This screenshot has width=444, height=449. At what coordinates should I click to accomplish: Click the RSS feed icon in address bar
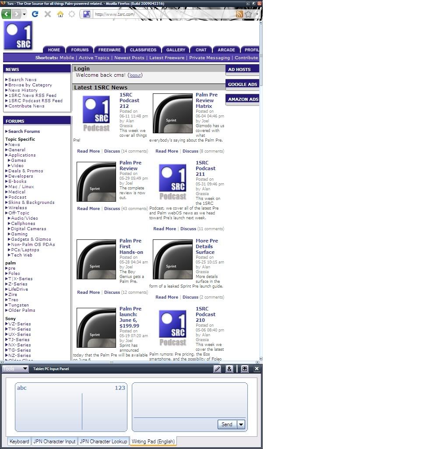(240, 14)
